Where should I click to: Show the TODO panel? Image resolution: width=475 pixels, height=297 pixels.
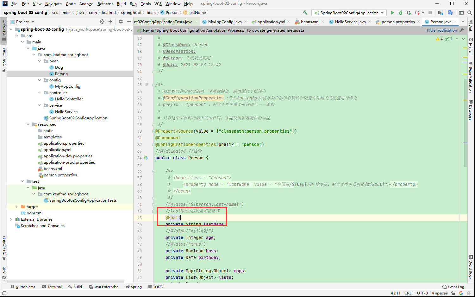coord(156,287)
